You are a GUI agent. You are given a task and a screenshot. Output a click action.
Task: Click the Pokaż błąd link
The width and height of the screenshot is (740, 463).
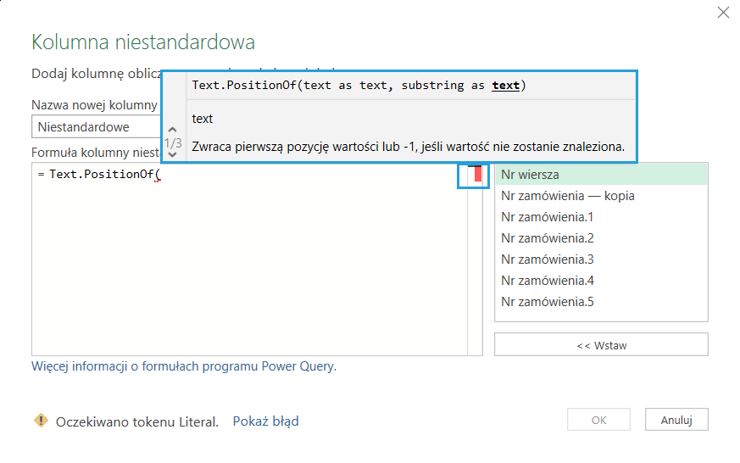pos(265,421)
